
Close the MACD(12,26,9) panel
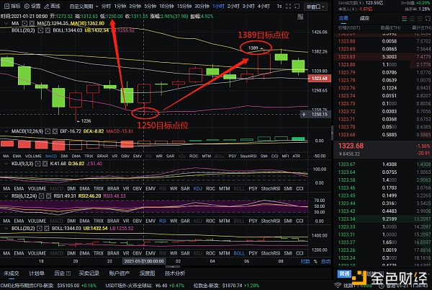click(55, 131)
